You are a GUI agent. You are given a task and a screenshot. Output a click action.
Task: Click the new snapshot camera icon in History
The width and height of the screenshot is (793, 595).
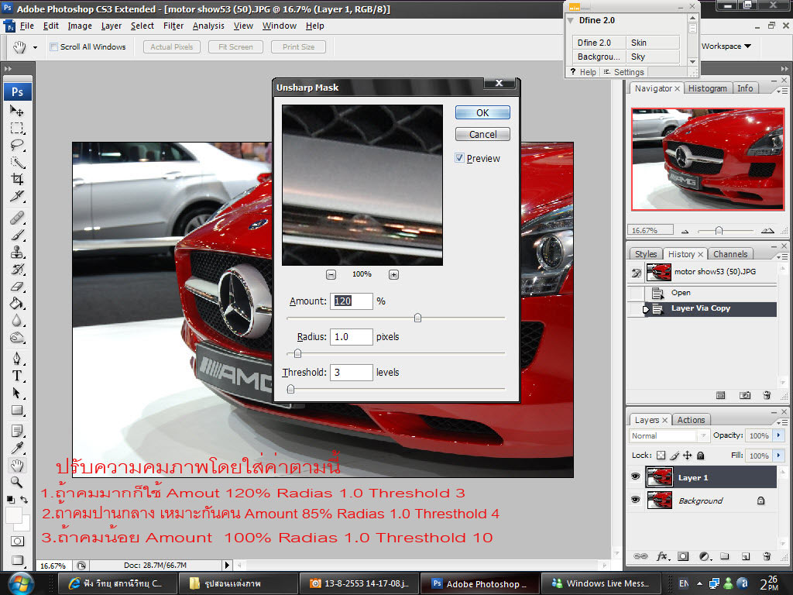pyautogui.click(x=745, y=395)
